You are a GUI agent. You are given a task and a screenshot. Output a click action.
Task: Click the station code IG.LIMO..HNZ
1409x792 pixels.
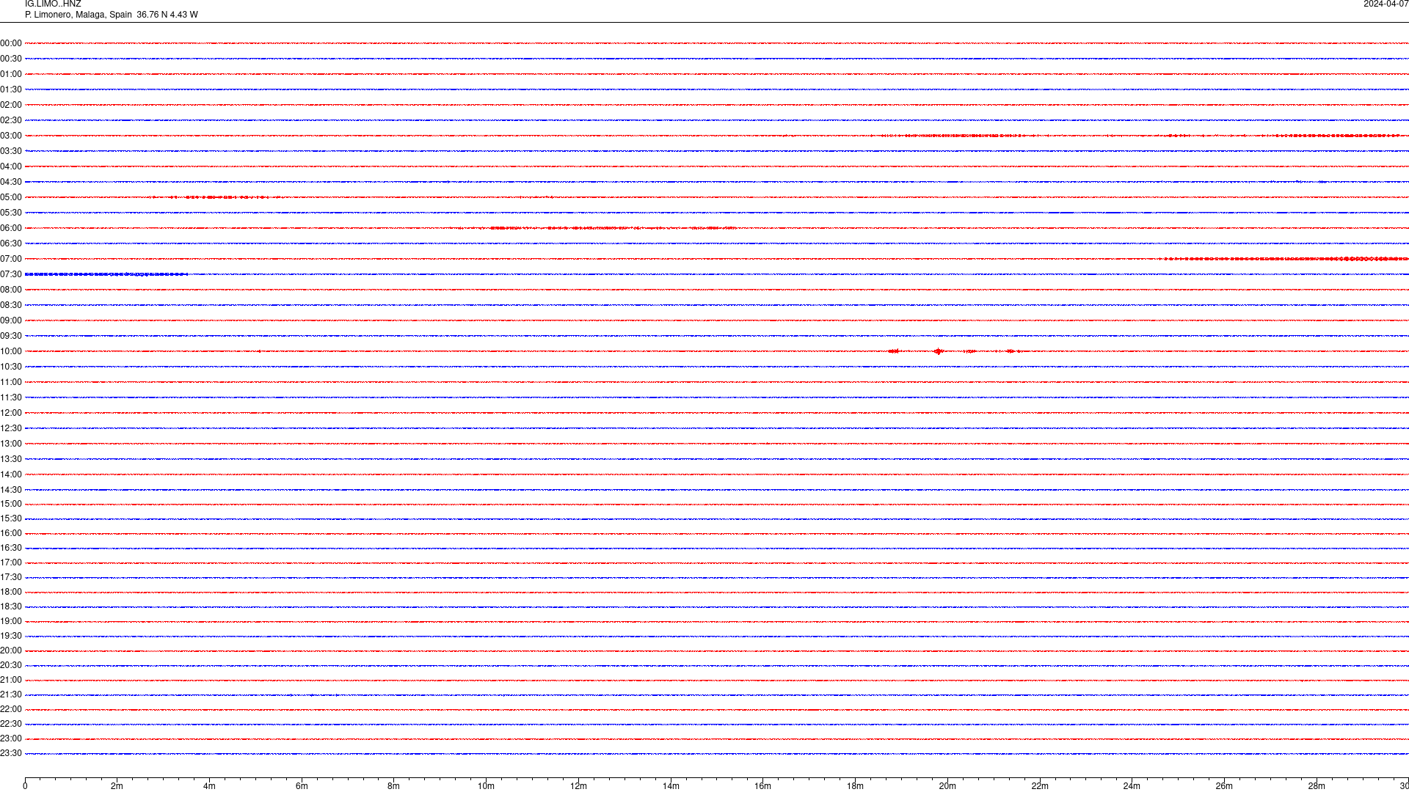pyautogui.click(x=53, y=4)
